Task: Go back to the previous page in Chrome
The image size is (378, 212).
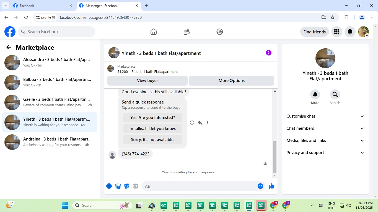Action: point(6,17)
